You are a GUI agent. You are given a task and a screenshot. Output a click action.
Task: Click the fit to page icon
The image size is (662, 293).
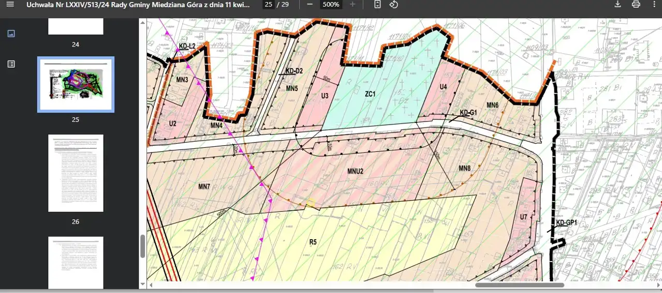click(377, 4)
